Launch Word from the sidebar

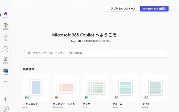pyautogui.click(x=6, y=72)
